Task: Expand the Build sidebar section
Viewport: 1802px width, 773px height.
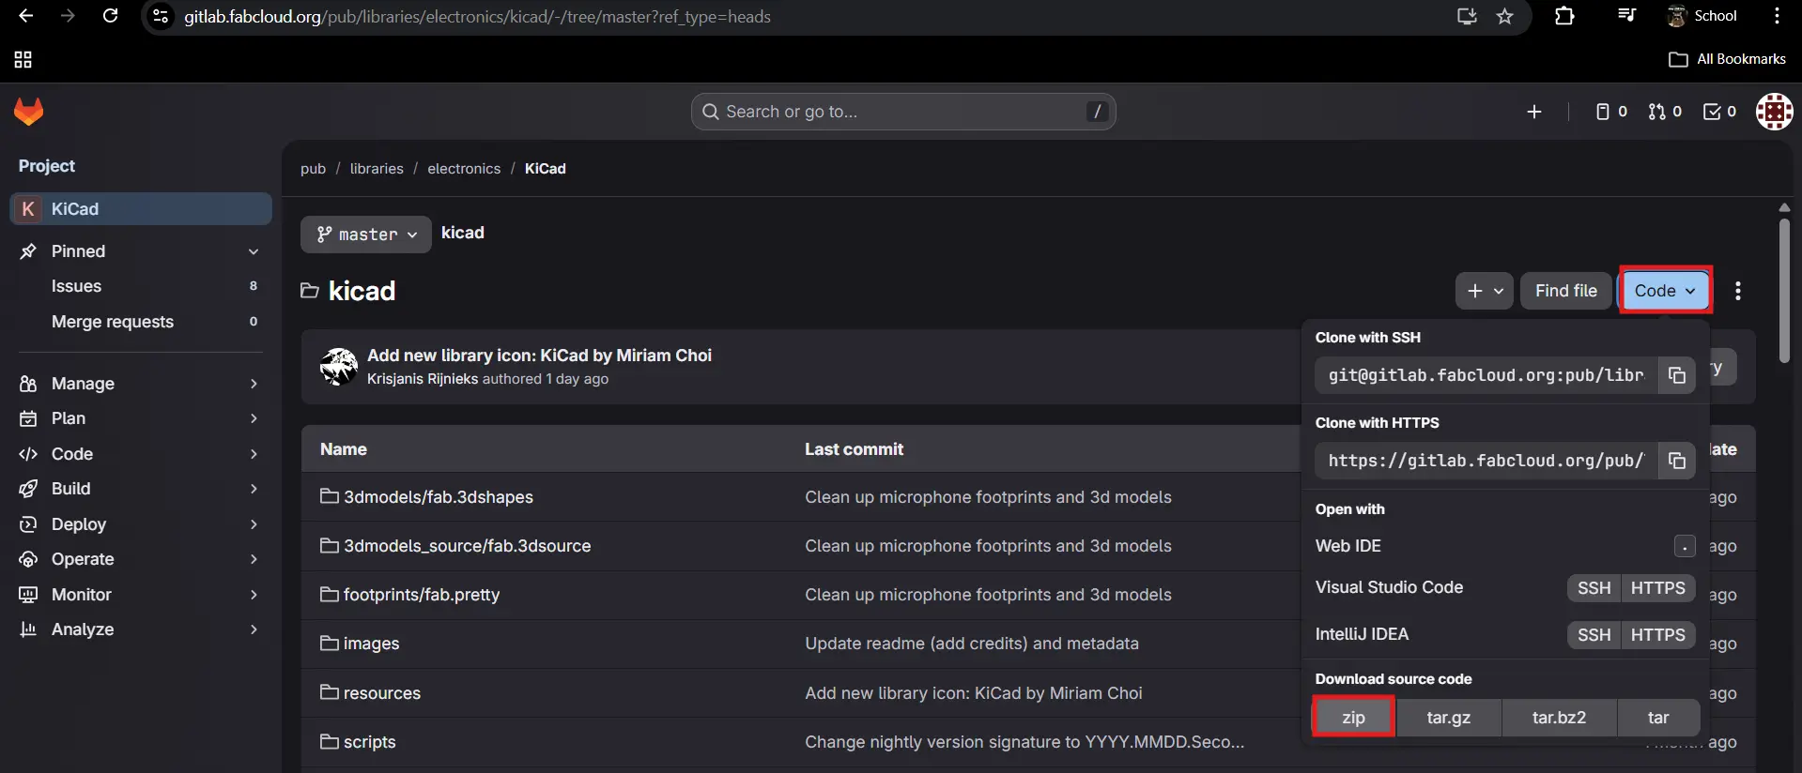Action: point(139,489)
